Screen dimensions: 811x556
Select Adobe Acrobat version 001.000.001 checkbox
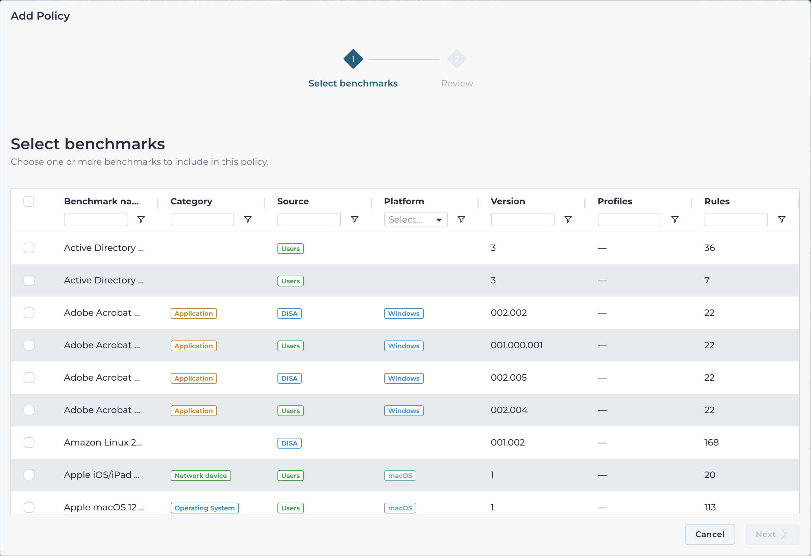coord(29,345)
